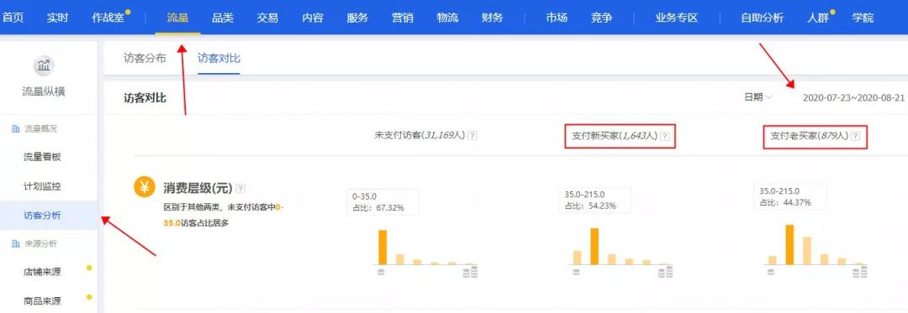Open the 财务 top menu
The image size is (908, 313).
(x=492, y=18)
